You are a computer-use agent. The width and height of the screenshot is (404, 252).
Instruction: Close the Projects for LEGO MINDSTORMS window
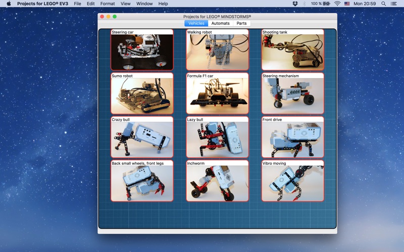[x=102, y=17]
